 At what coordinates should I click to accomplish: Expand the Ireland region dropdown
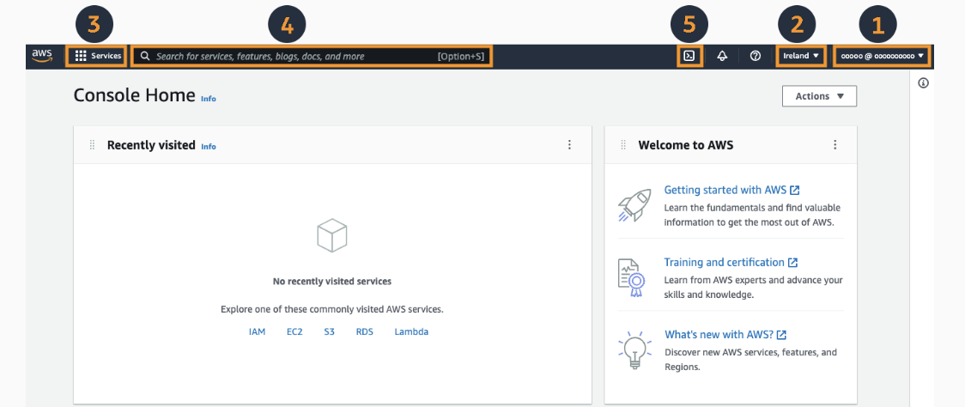pyautogui.click(x=801, y=56)
